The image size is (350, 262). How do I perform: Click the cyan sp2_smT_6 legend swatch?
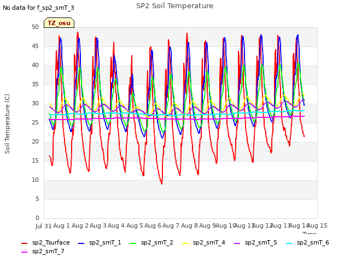pyautogui.click(x=289, y=243)
